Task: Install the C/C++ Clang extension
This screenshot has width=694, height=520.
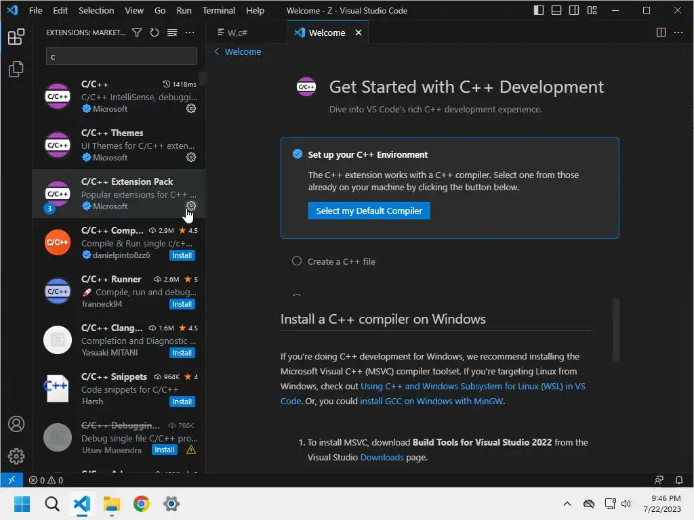Action: (x=182, y=352)
